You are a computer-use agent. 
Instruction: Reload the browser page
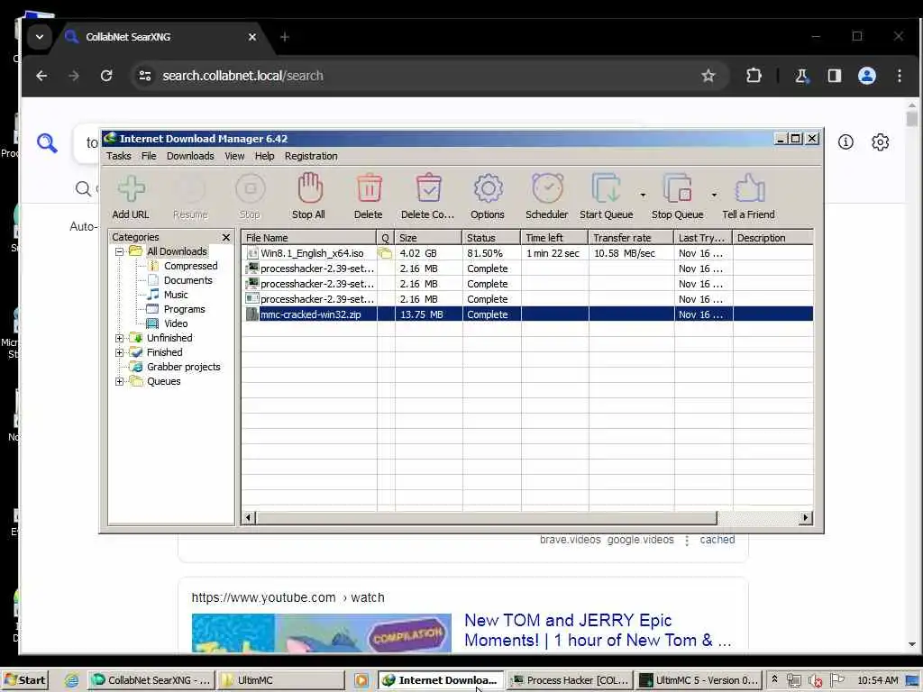[x=106, y=76]
